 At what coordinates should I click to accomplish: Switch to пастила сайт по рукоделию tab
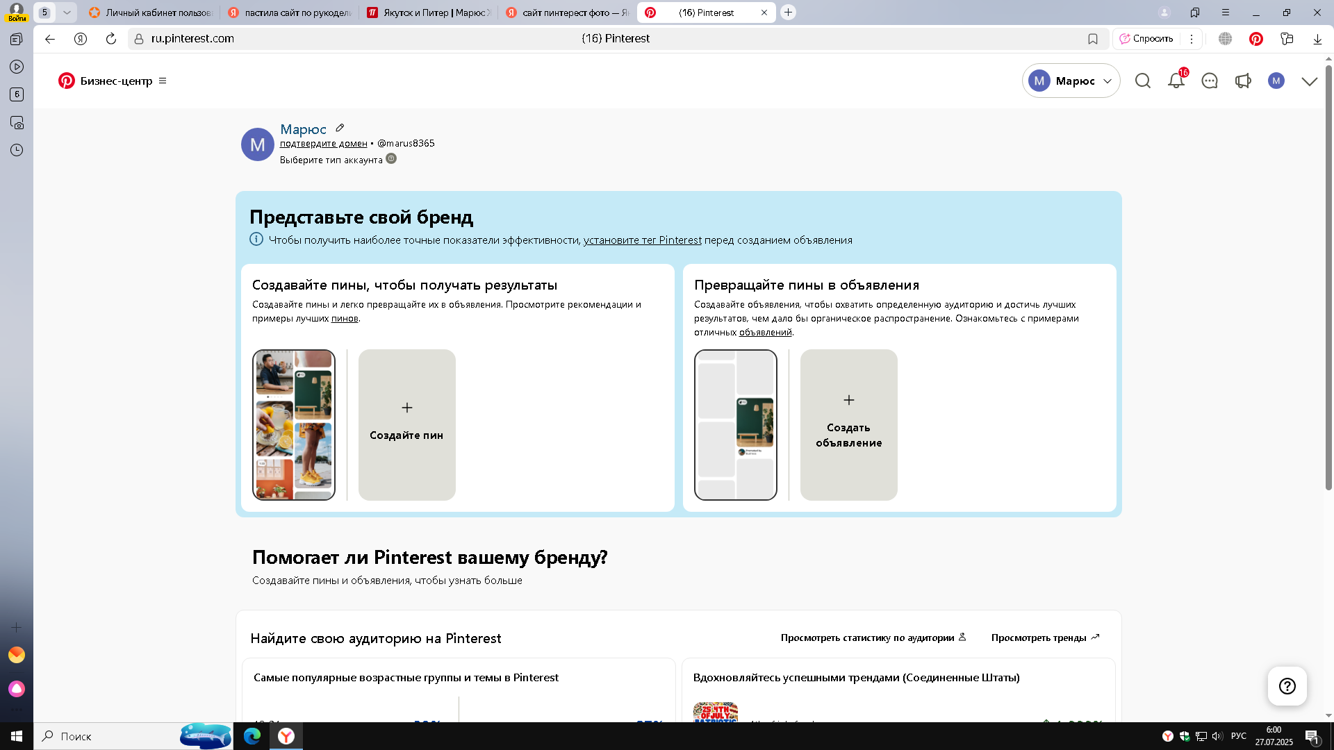pos(290,12)
